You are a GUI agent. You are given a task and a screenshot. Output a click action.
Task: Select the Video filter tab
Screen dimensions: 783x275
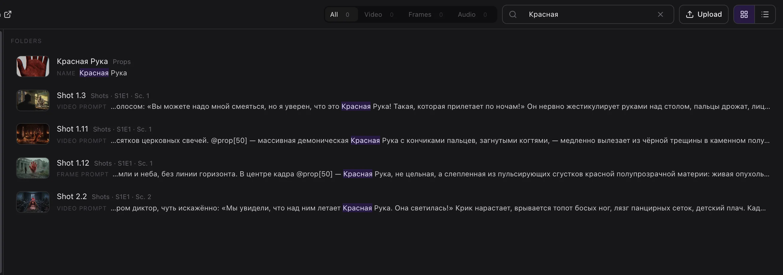[379, 14]
